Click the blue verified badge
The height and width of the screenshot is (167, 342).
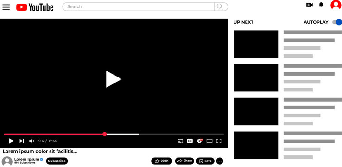[41, 159]
